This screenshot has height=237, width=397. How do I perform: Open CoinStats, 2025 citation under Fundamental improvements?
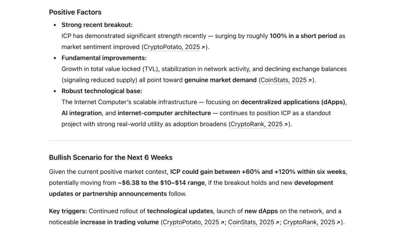[x=283, y=80]
